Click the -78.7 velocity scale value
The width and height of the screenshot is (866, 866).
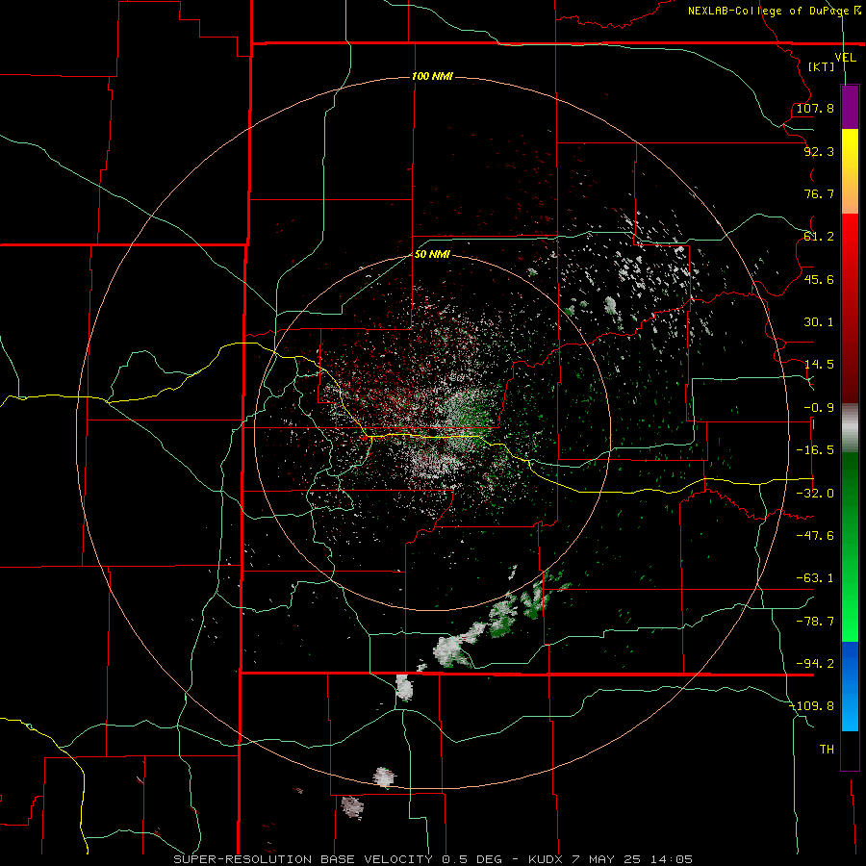tap(815, 622)
